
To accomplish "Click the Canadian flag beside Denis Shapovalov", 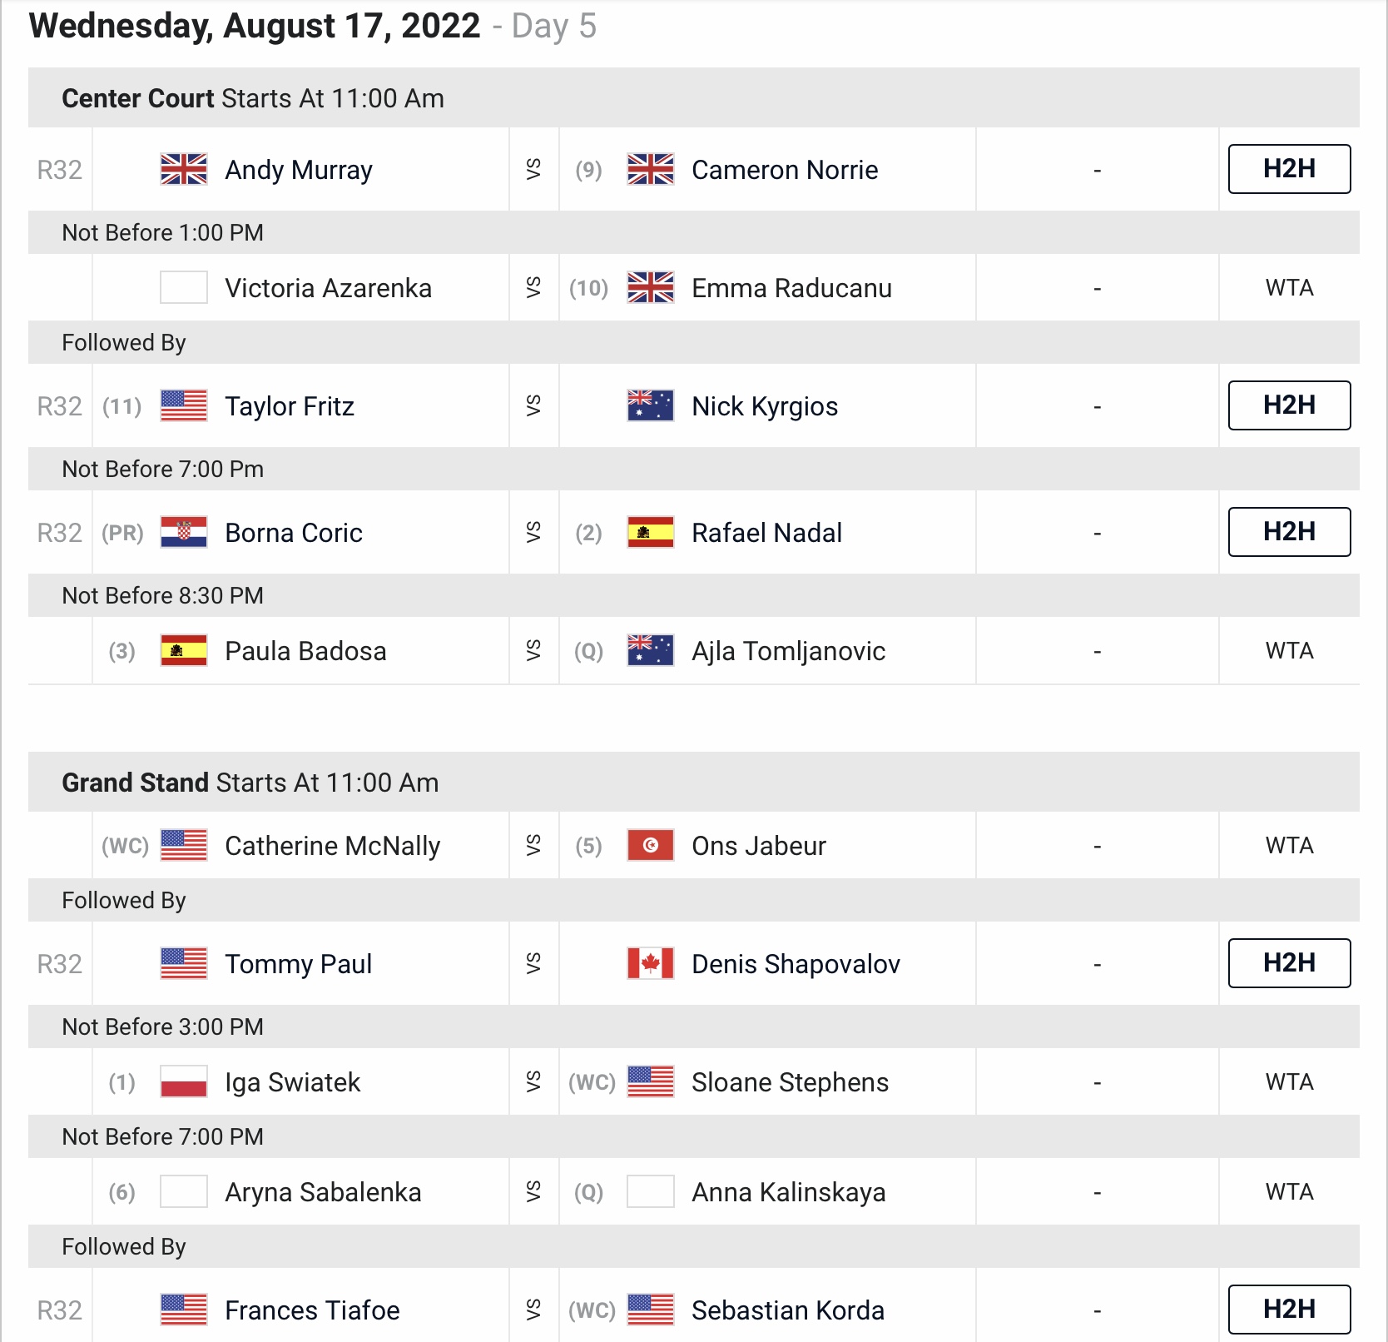I will [651, 963].
